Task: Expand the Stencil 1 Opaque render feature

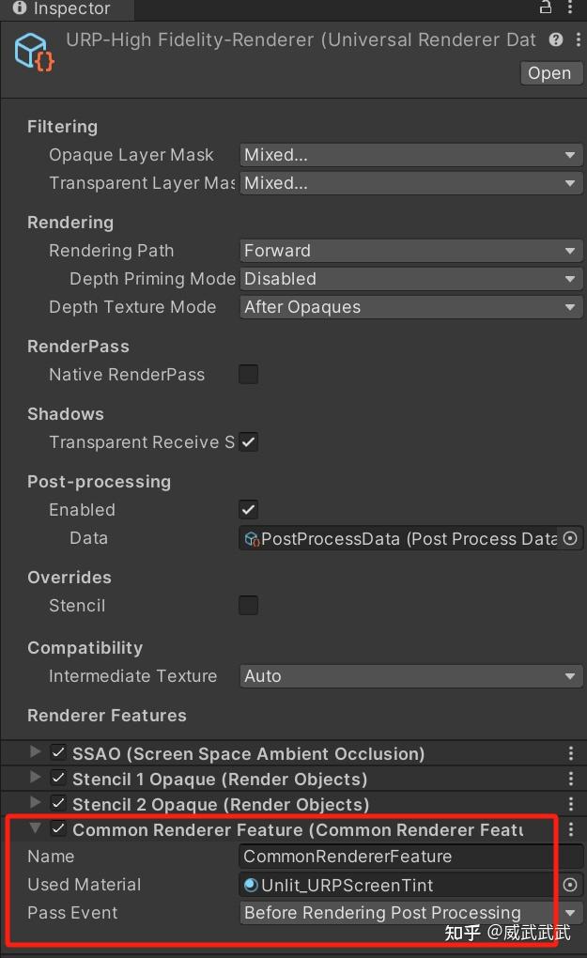Action: (x=35, y=779)
